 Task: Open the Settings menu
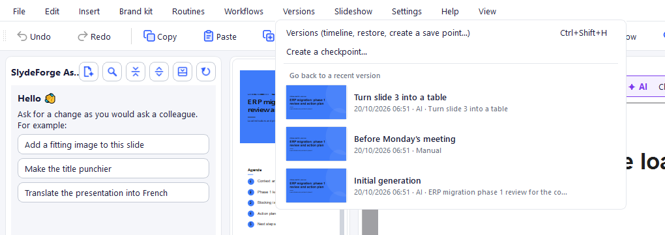click(407, 12)
